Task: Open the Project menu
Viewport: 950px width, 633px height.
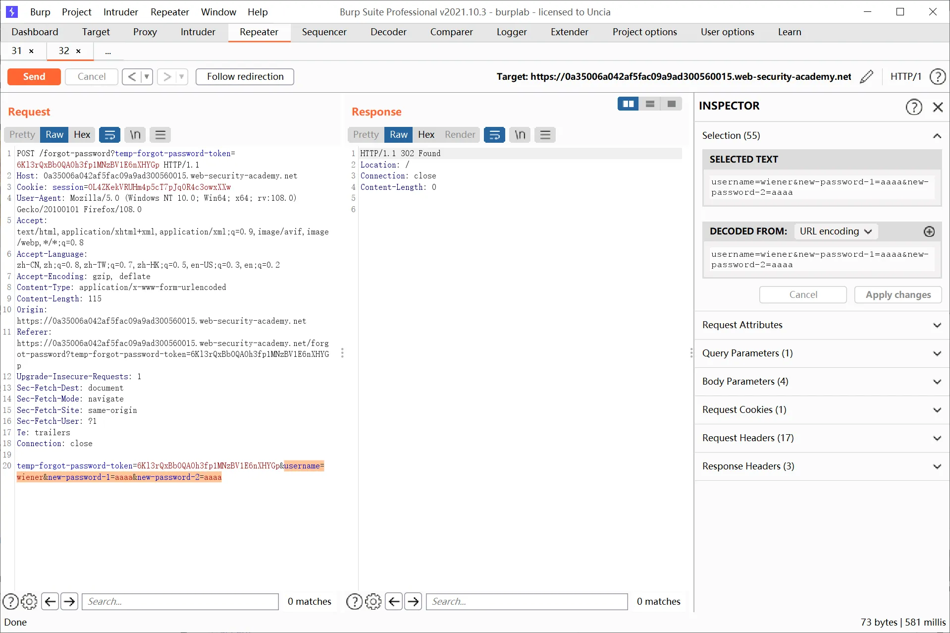Action: point(76,12)
